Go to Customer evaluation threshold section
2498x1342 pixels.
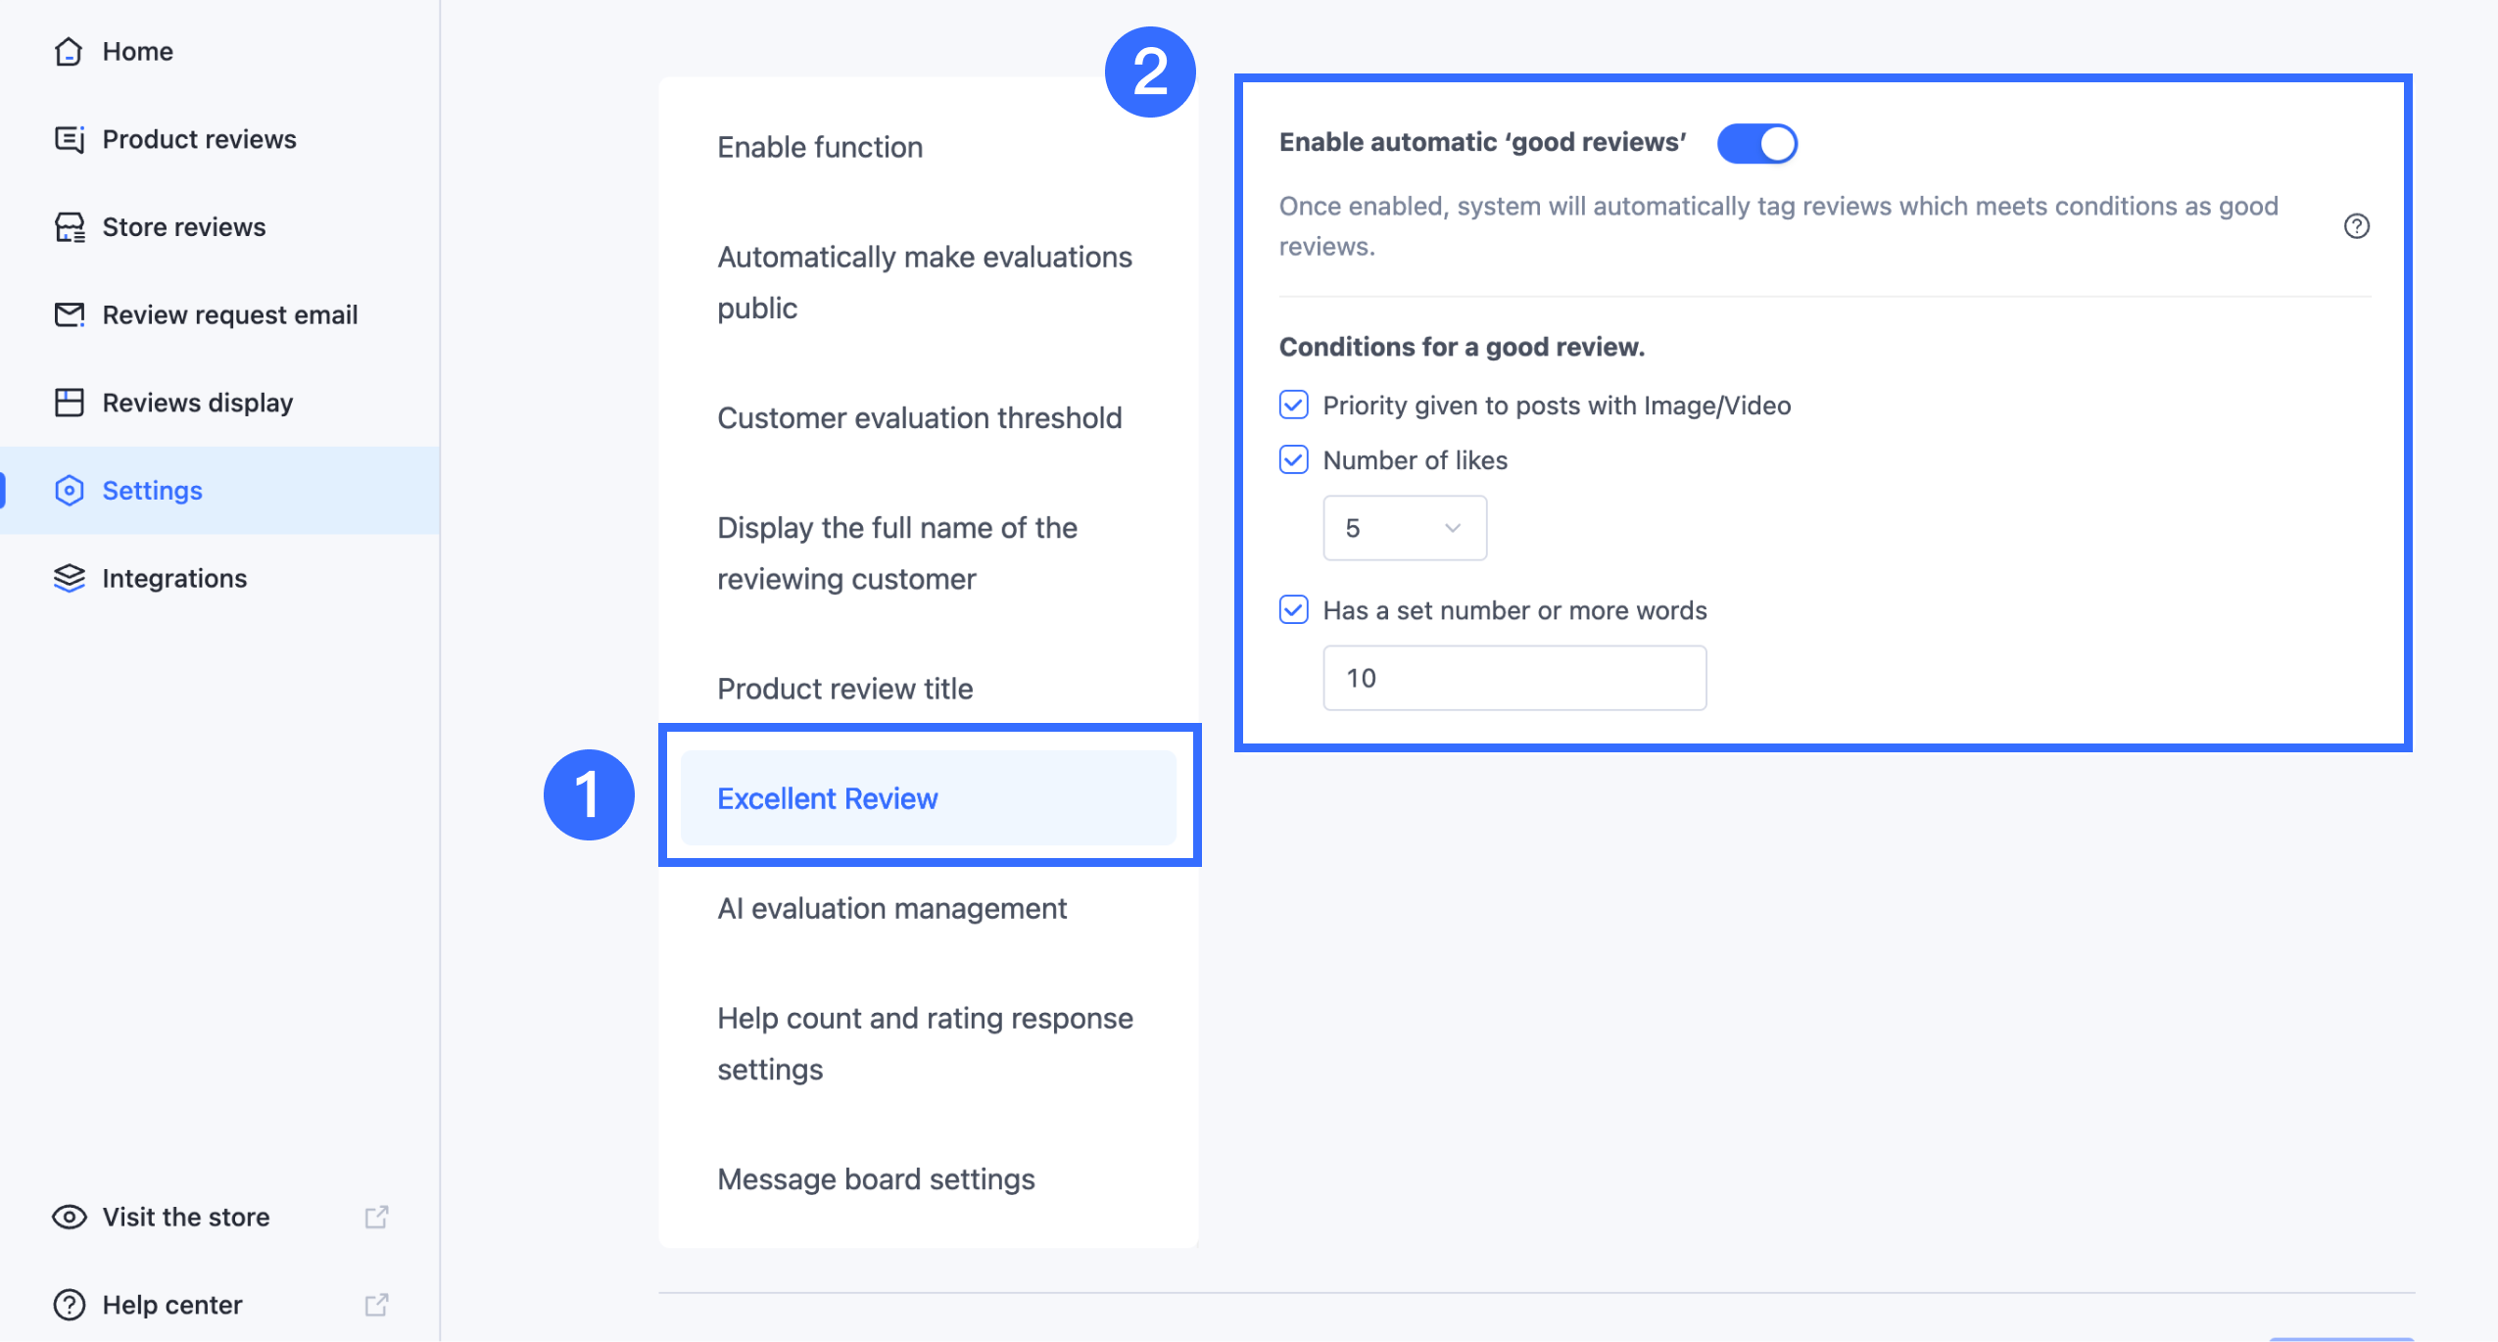[x=919, y=417]
